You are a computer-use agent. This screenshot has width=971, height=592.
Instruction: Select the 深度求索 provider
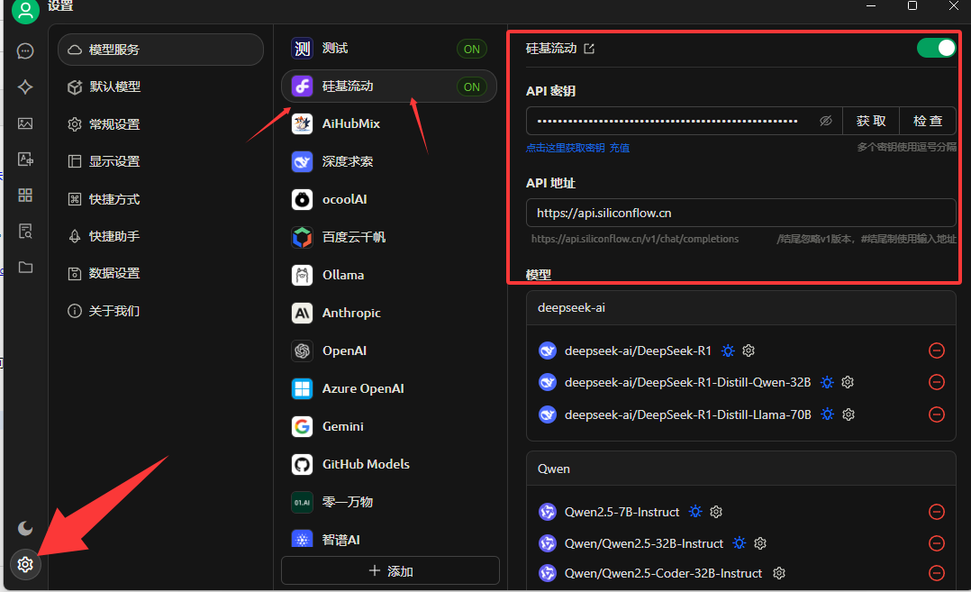389,161
